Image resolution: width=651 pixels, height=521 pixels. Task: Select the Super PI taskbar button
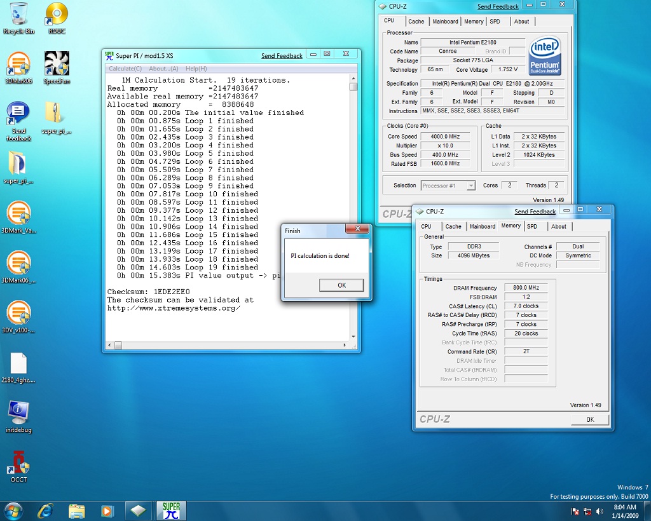(171, 511)
